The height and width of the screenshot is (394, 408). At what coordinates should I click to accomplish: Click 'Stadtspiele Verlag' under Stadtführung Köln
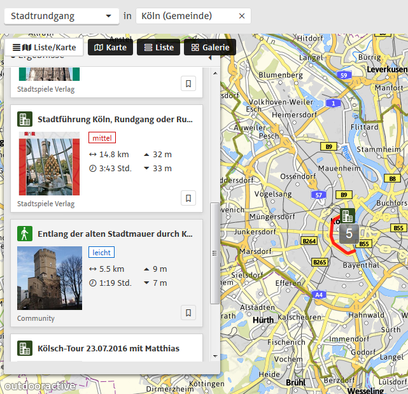click(x=46, y=204)
